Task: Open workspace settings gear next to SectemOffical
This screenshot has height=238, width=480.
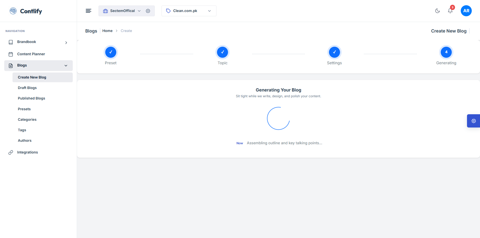Action: pyautogui.click(x=148, y=11)
